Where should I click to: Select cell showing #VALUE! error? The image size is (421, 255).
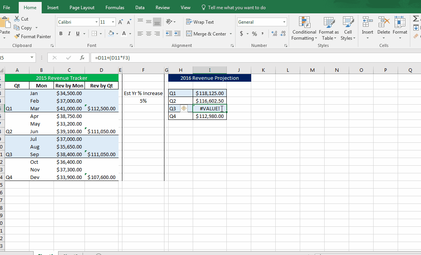pos(210,108)
